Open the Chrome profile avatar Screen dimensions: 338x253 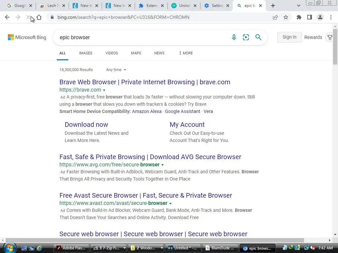click(320, 17)
